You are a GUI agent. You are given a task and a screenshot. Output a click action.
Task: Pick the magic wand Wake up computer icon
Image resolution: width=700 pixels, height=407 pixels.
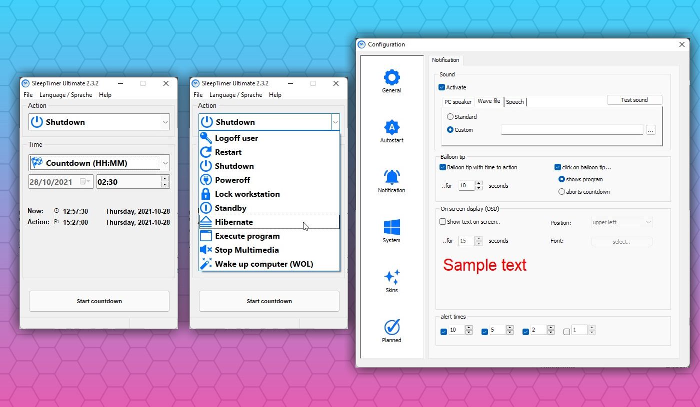[x=205, y=264]
